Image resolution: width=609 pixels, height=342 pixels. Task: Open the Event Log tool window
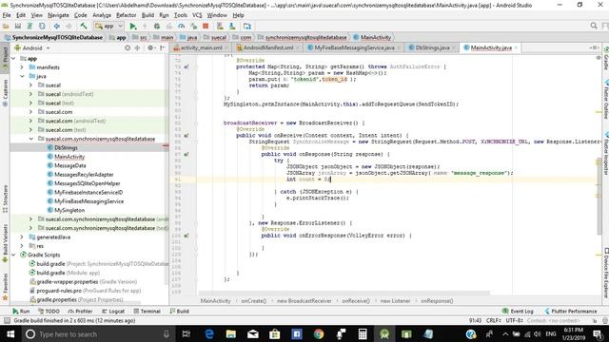click(518, 311)
